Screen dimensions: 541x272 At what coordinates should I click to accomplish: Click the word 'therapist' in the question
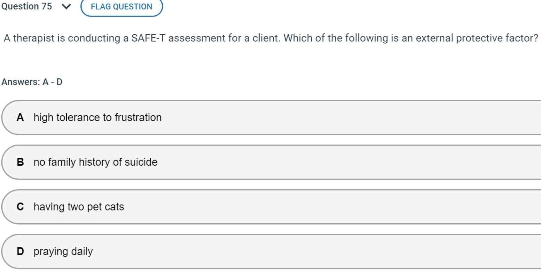tap(34, 38)
